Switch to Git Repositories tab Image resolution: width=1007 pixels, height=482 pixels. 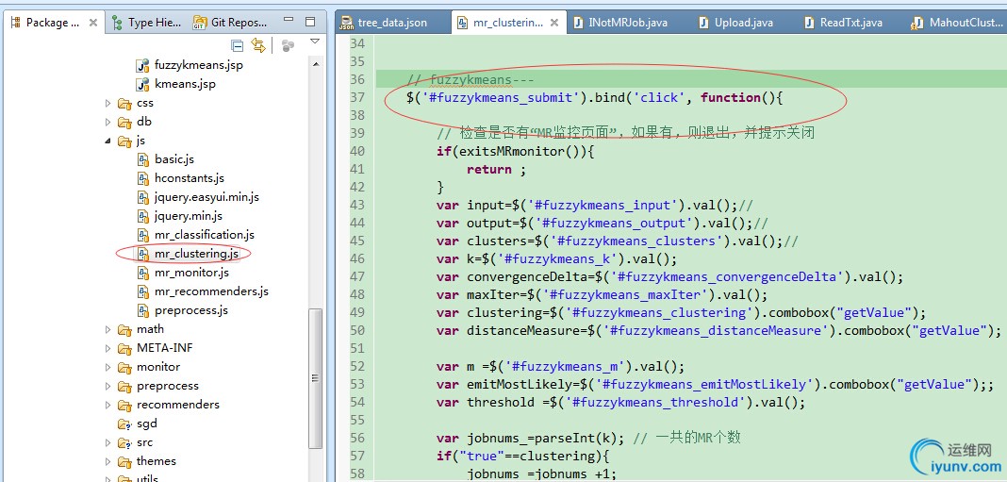[x=231, y=23]
